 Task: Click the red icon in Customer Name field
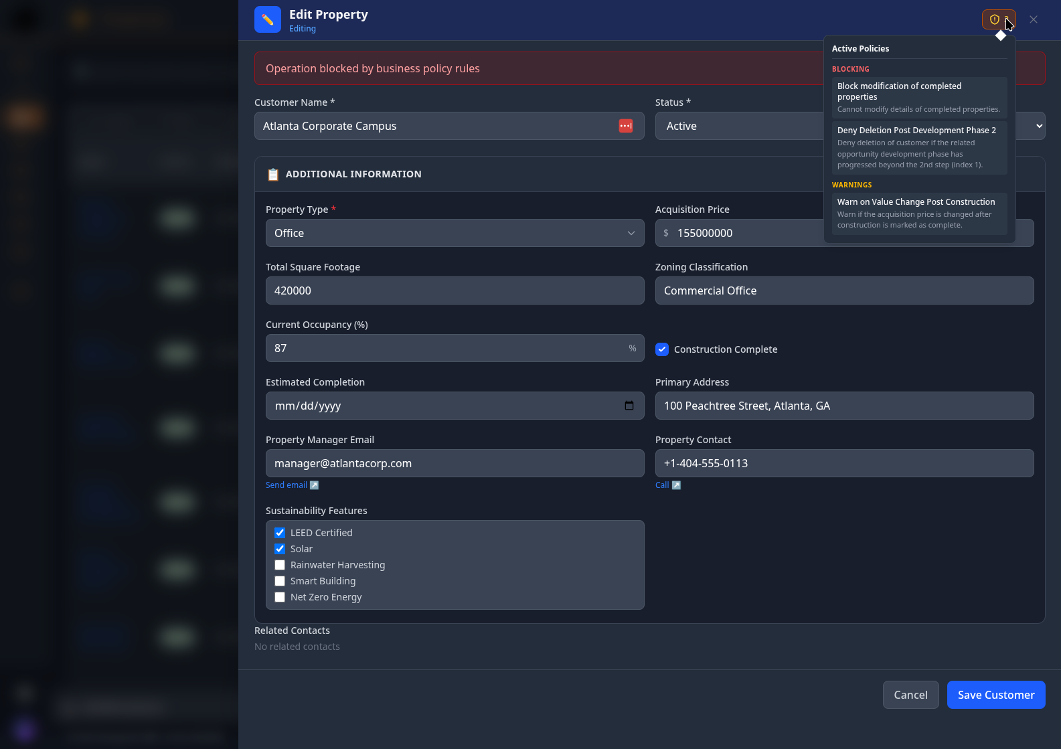click(626, 126)
